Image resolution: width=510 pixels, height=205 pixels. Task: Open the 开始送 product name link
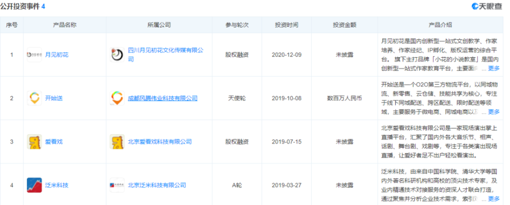(54, 98)
